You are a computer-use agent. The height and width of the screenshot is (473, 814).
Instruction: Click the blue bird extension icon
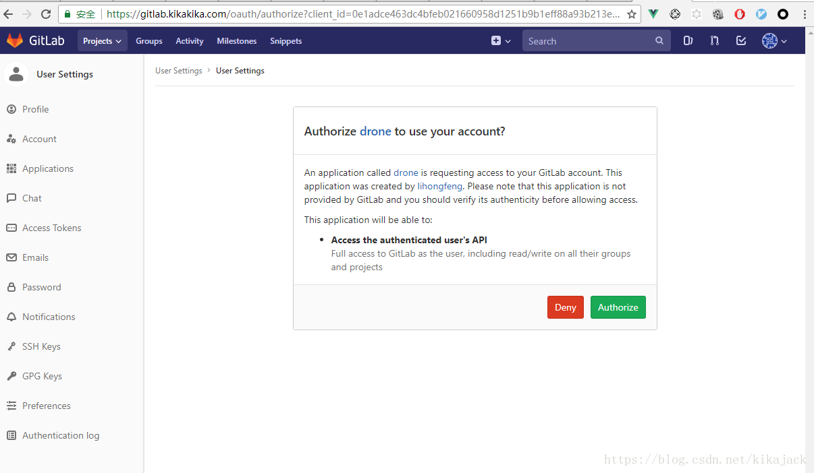click(761, 14)
